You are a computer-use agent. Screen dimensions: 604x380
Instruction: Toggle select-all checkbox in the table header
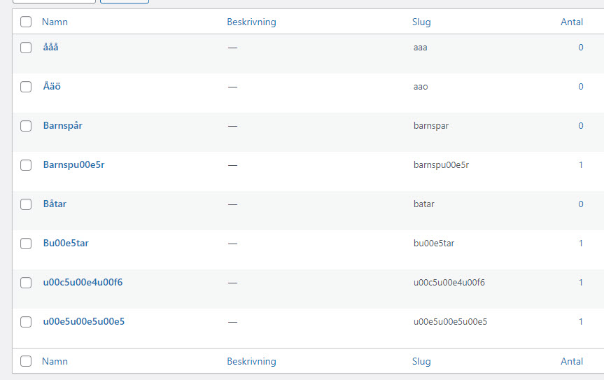(x=26, y=22)
